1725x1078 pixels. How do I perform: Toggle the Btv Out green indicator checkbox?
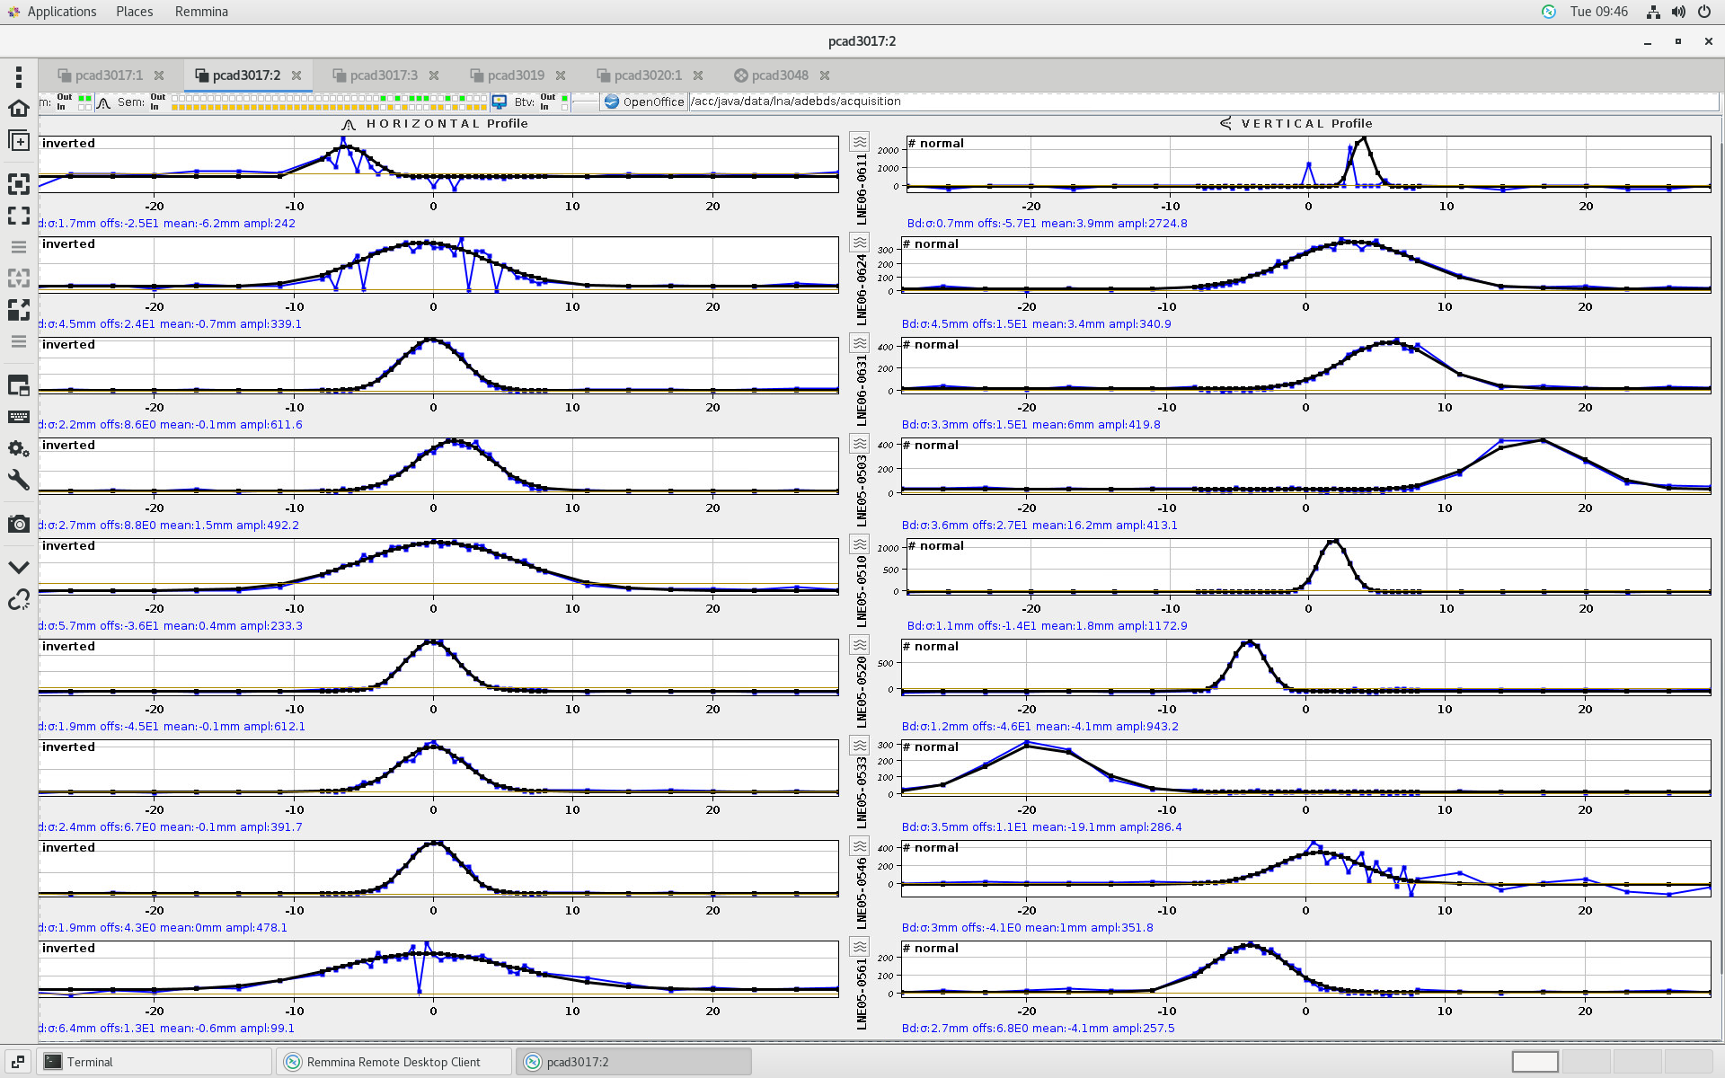pyautogui.click(x=564, y=97)
